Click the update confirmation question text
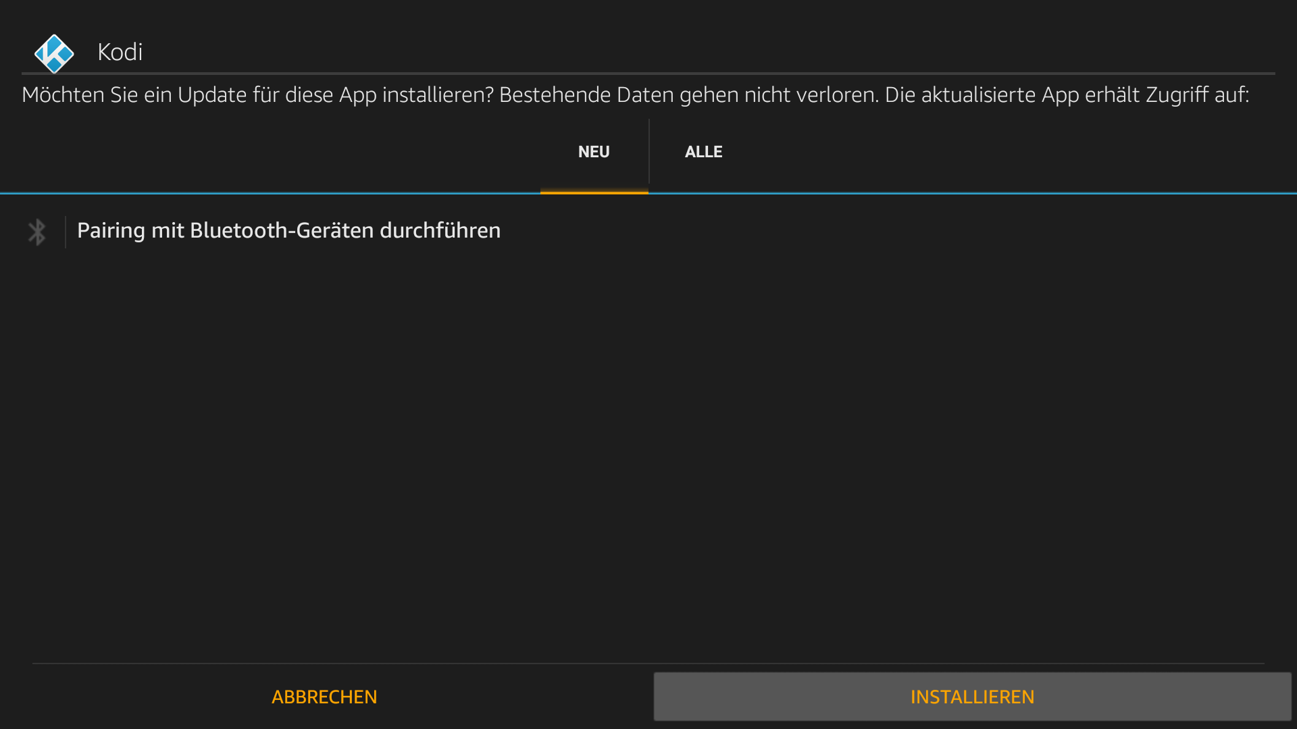Image resolution: width=1297 pixels, height=729 pixels. pyautogui.click(x=257, y=95)
